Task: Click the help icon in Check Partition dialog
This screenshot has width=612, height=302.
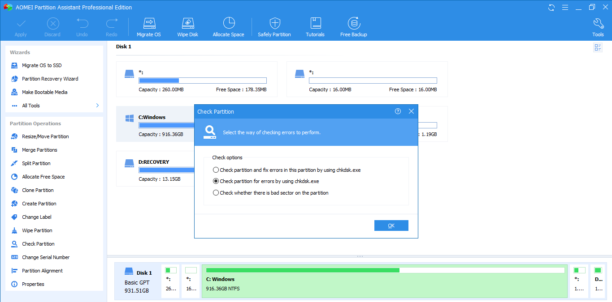Action: coord(398,111)
